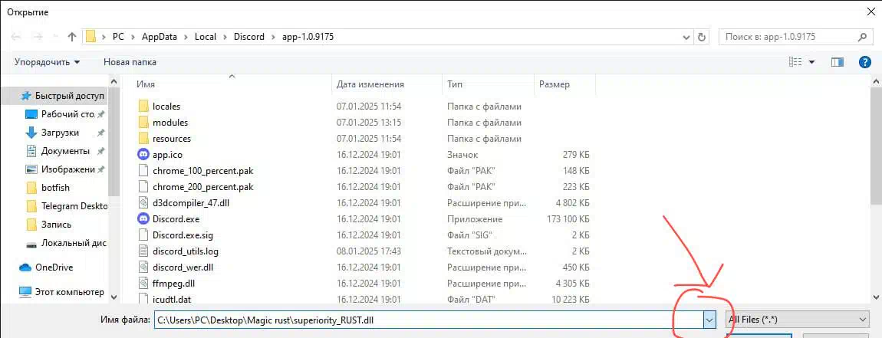This screenshot has width=882, height=338.
Task: Open the Упорядочить menu
Action: [x=48, y=62]
